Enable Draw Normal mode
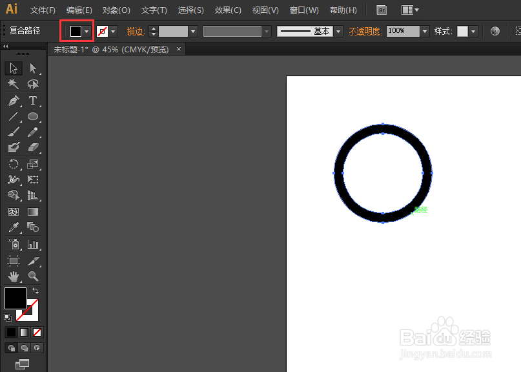The width and height of the screenshot is (521, 372). click(x=11, y=347)
